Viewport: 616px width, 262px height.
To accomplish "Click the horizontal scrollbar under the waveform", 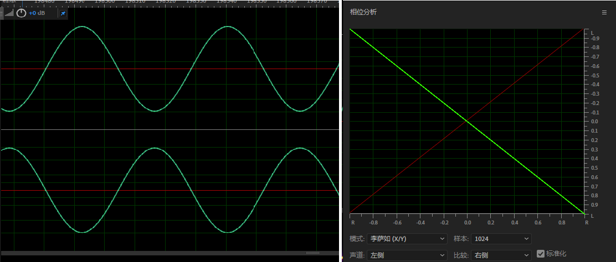I will [166, 253].
